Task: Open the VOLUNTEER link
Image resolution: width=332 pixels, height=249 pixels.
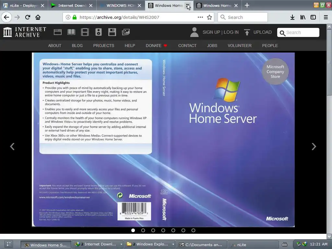Action: click(x=240, y=45)
